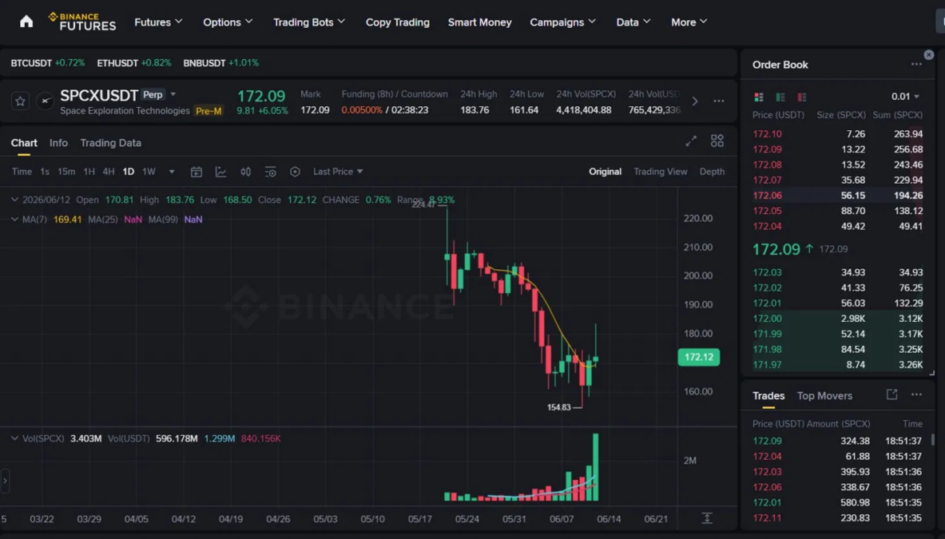Viewport: 945px width, 539px height.
Task: Open chart layout grid icon
Action: click(717, 141)
